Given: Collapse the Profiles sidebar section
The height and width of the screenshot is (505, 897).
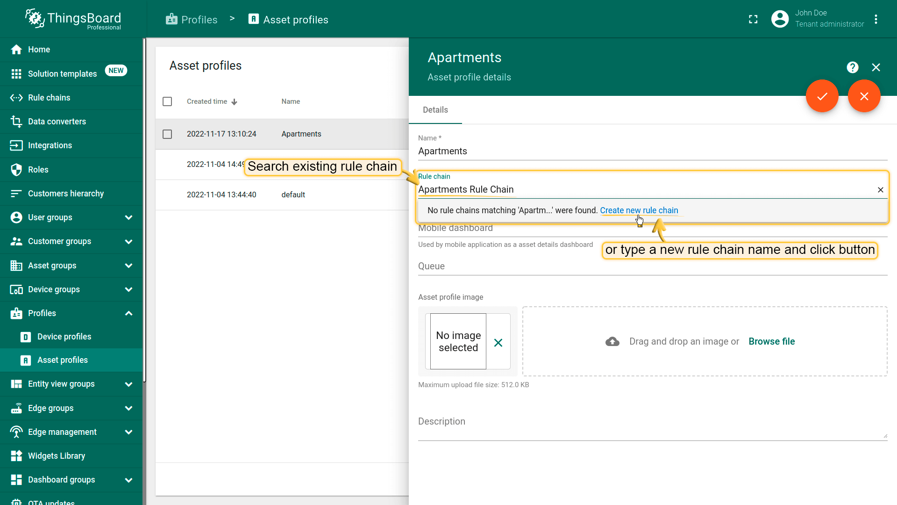Looking at the screenshot, I should [x=128, y=313].
